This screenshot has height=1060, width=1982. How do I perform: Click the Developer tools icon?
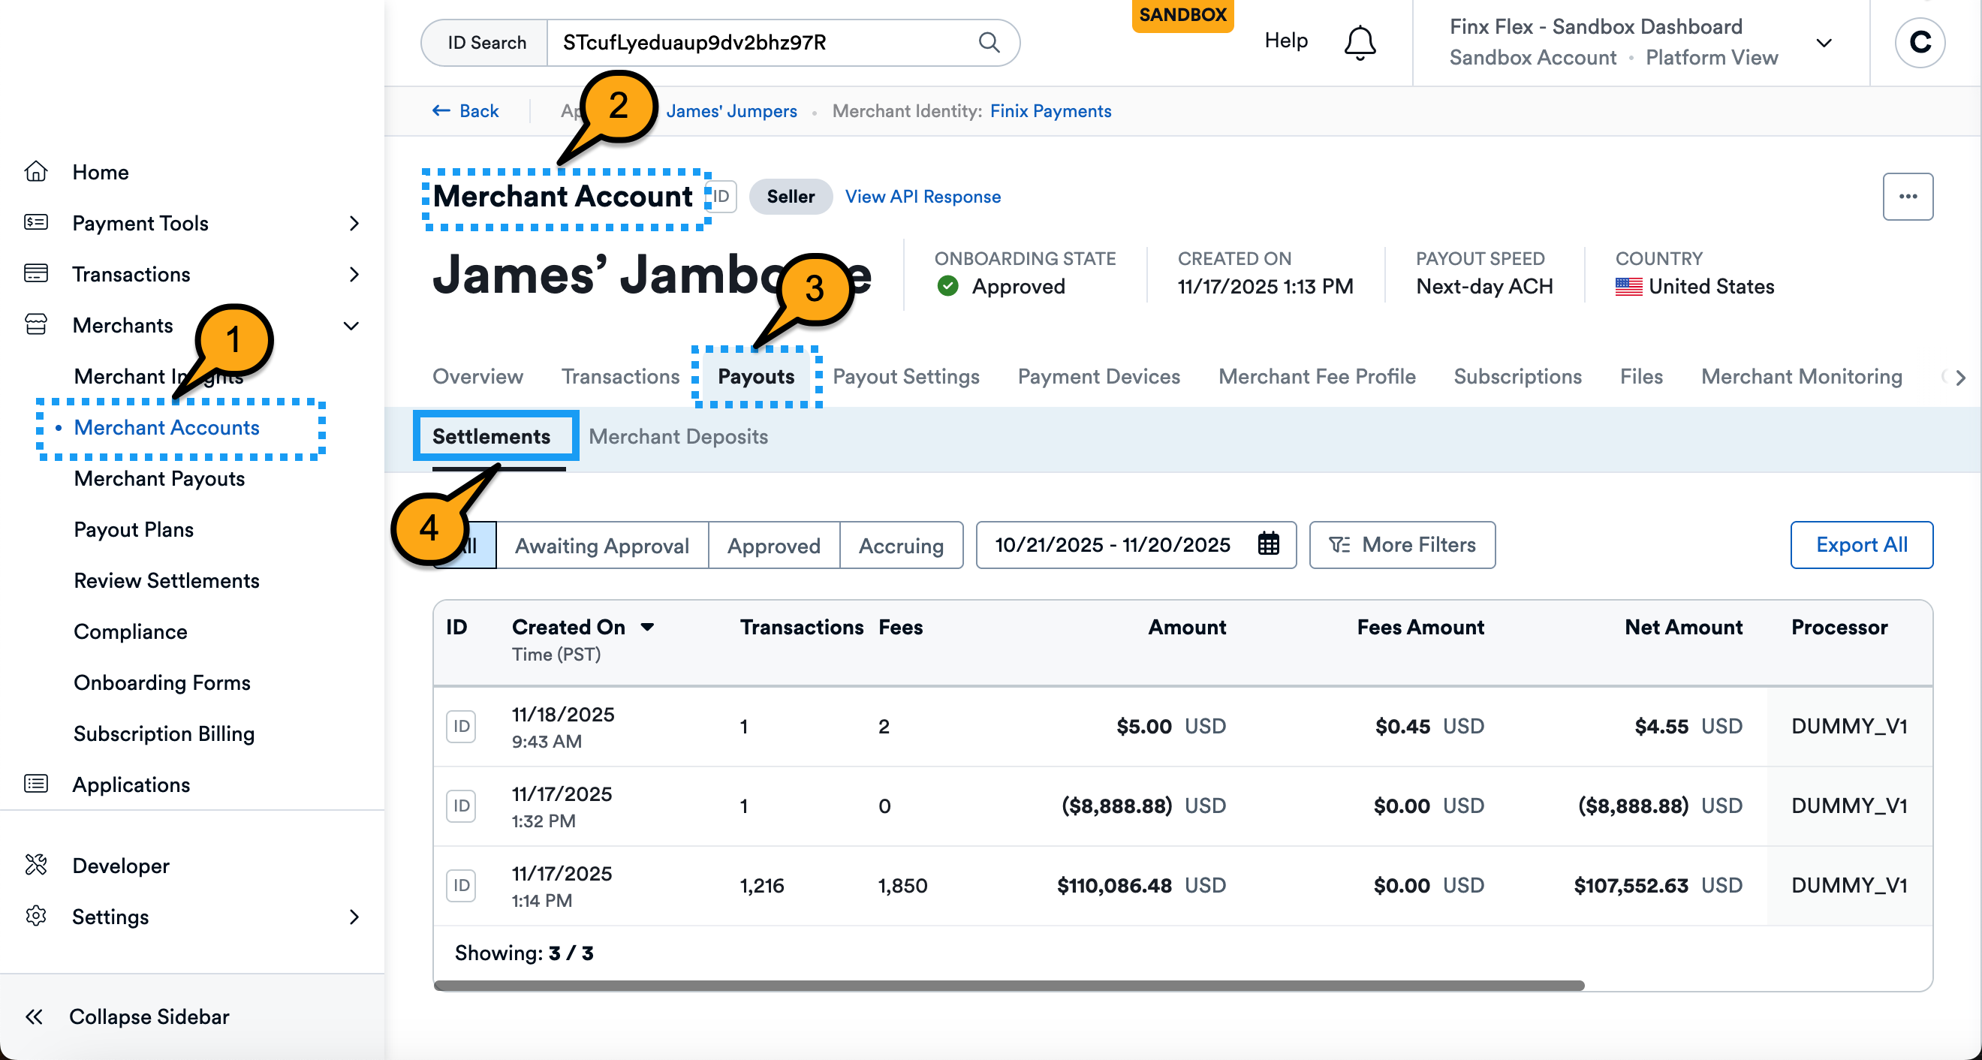[x=36, y=866]
